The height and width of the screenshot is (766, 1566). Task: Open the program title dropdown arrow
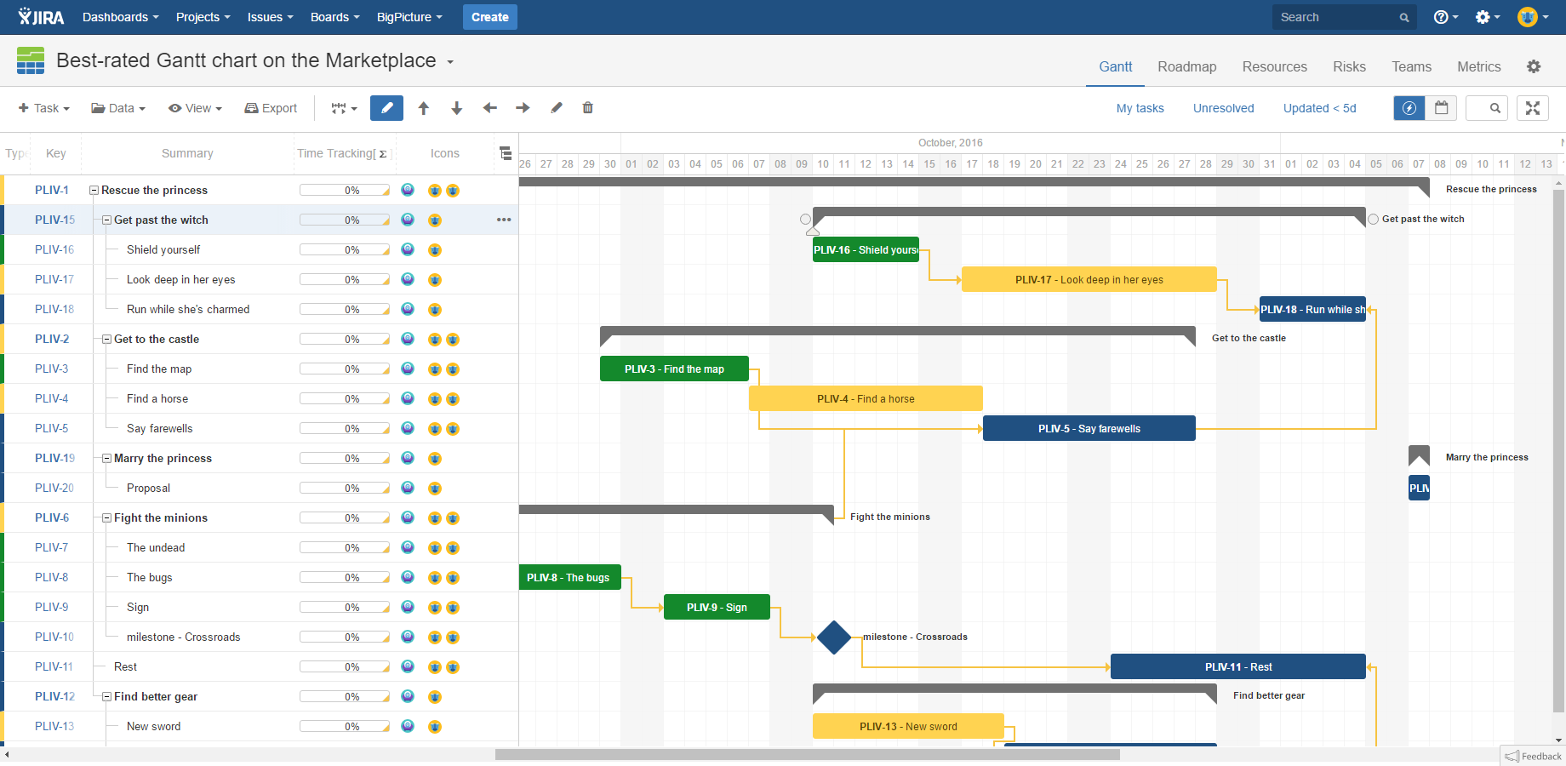coord(450,62)
